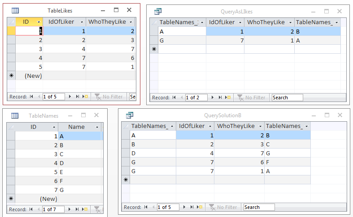Click the TableLikes window title

pos(60,11)
